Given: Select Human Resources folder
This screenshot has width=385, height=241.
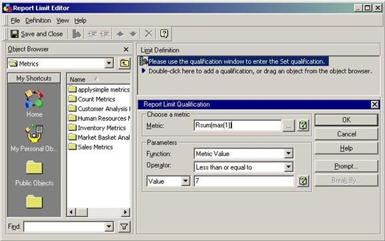Looking at the screenshot, I should click(x=99, y=118).
